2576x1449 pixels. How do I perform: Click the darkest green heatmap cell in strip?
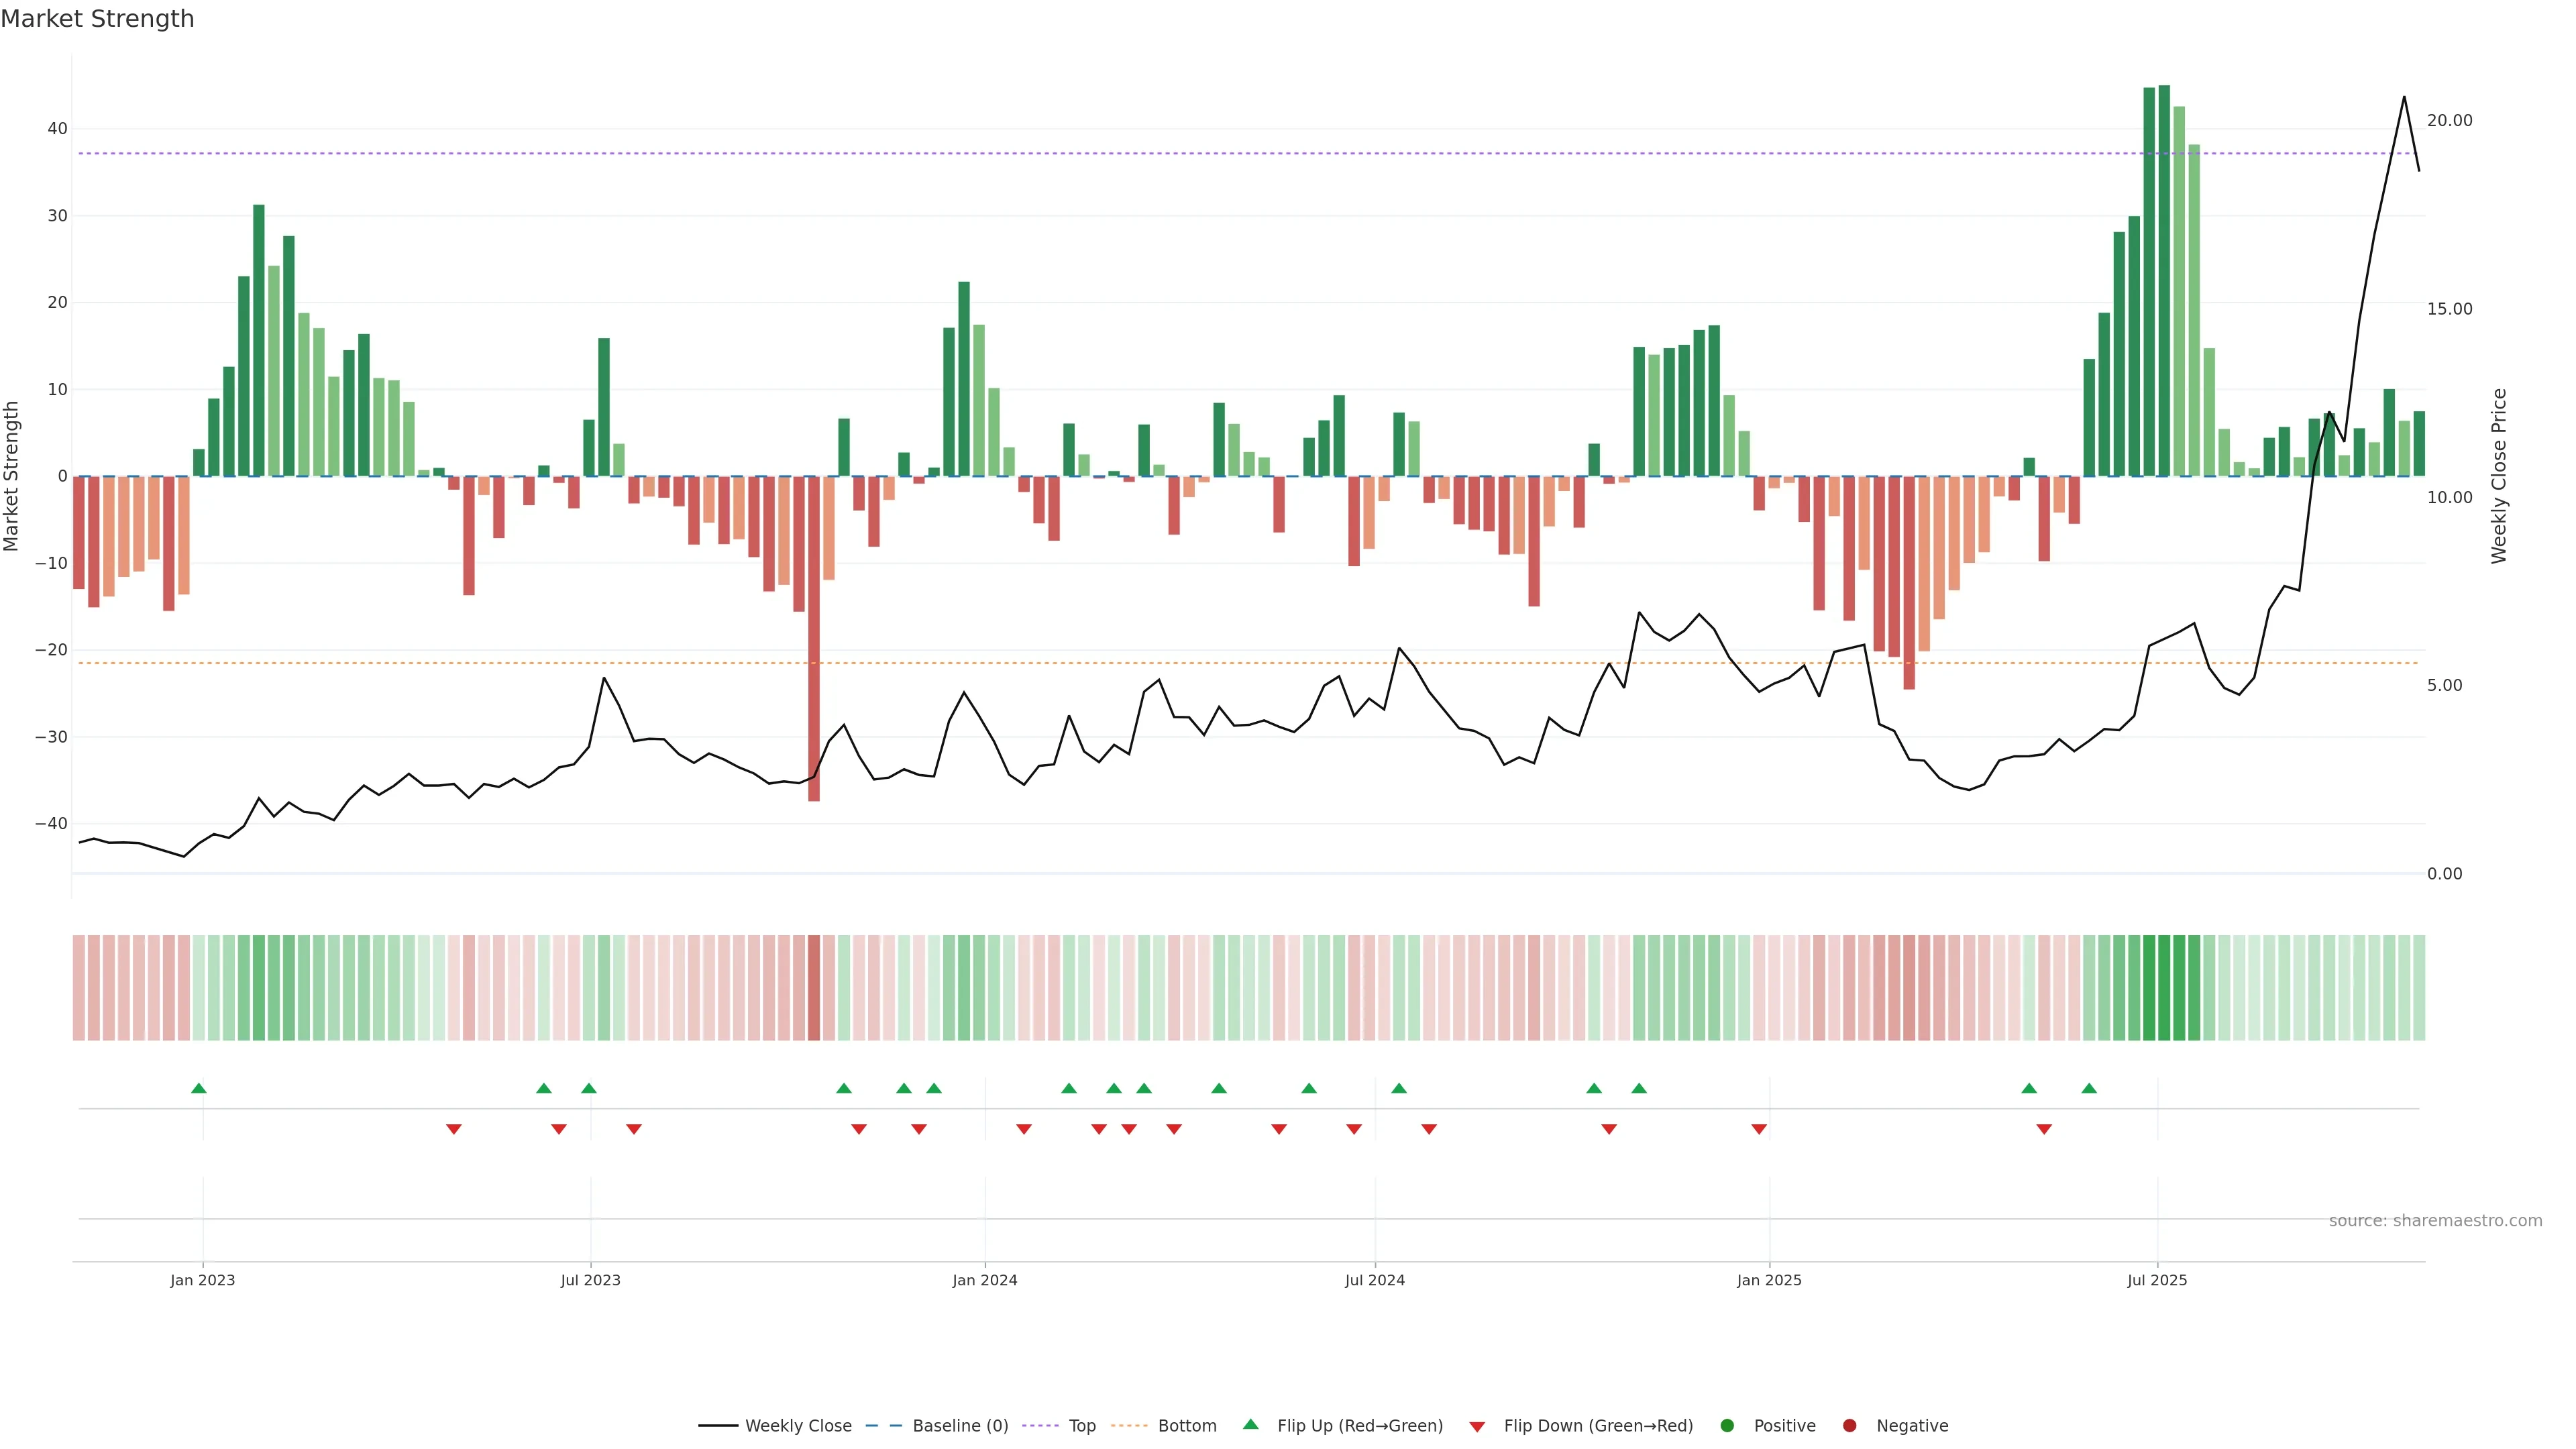pyautogui.click(x=2164, y=988)
